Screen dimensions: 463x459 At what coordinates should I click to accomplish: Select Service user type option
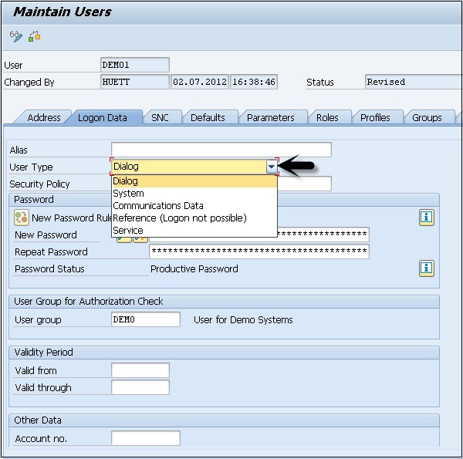127,231
